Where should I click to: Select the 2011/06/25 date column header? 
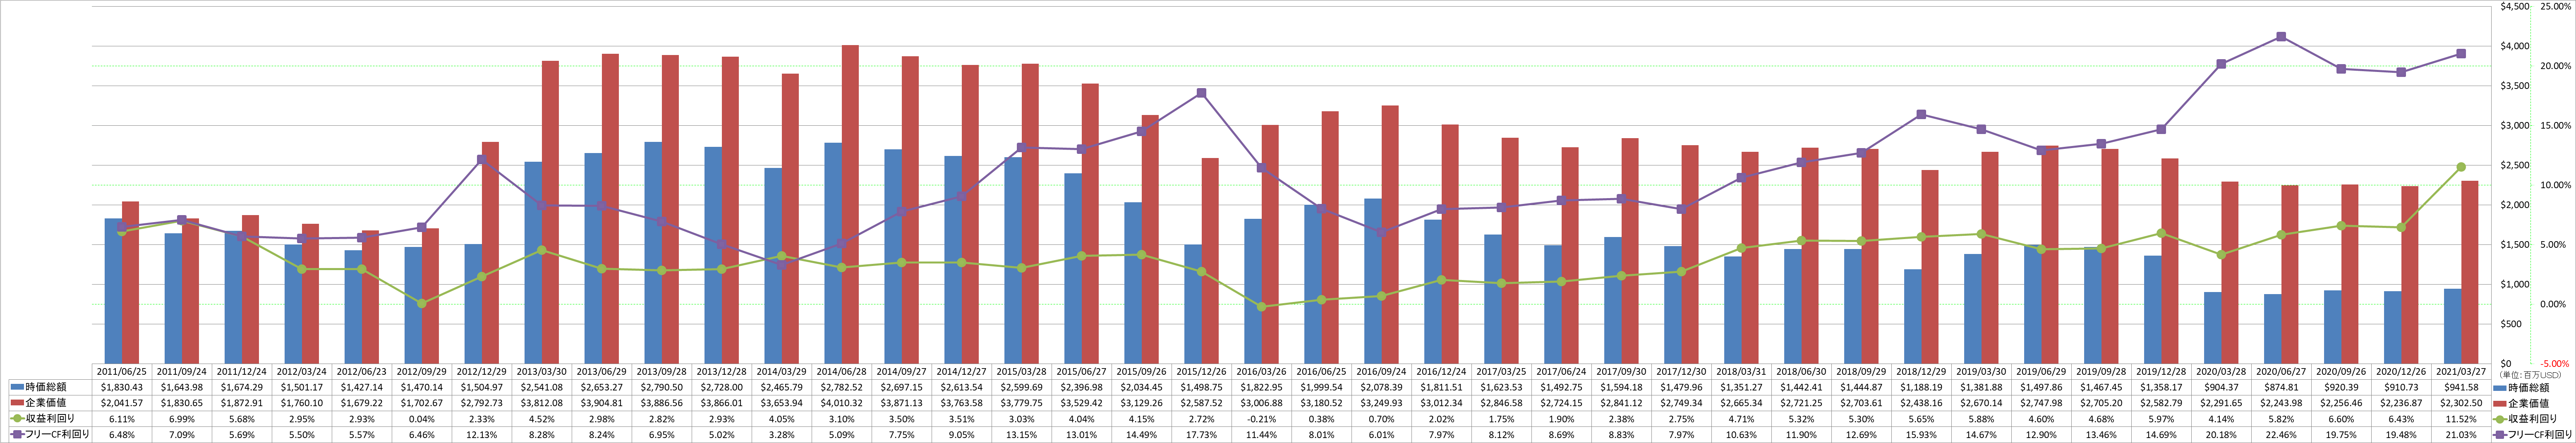point(122,371)
